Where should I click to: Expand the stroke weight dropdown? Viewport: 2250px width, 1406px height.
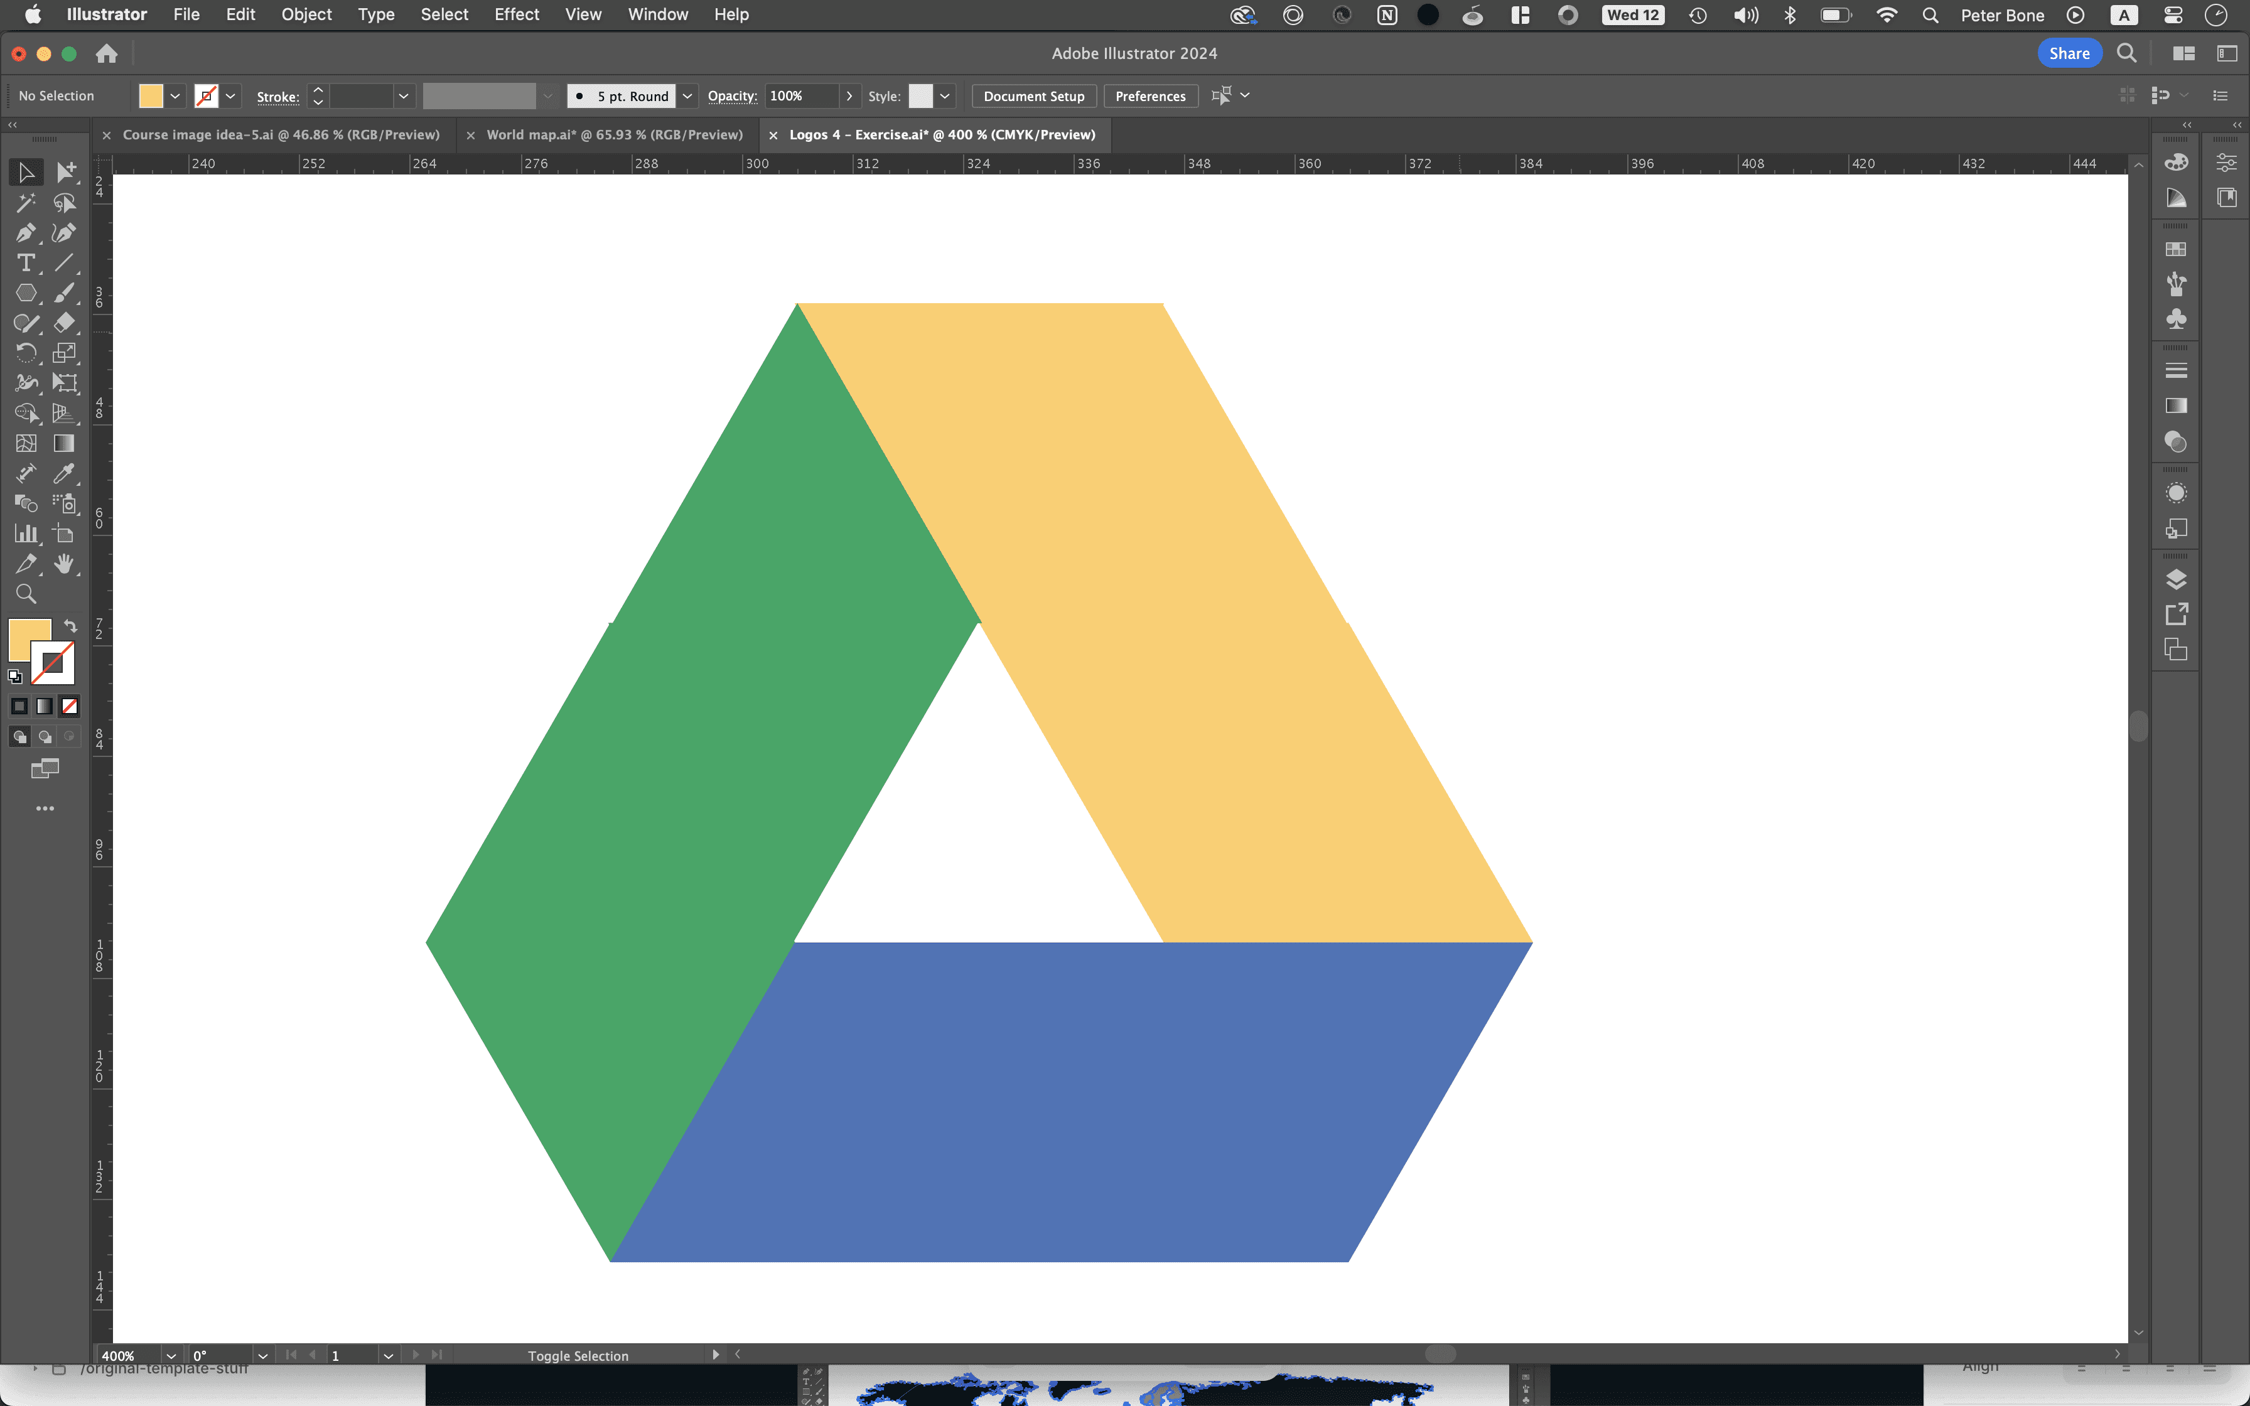(404, 96)
